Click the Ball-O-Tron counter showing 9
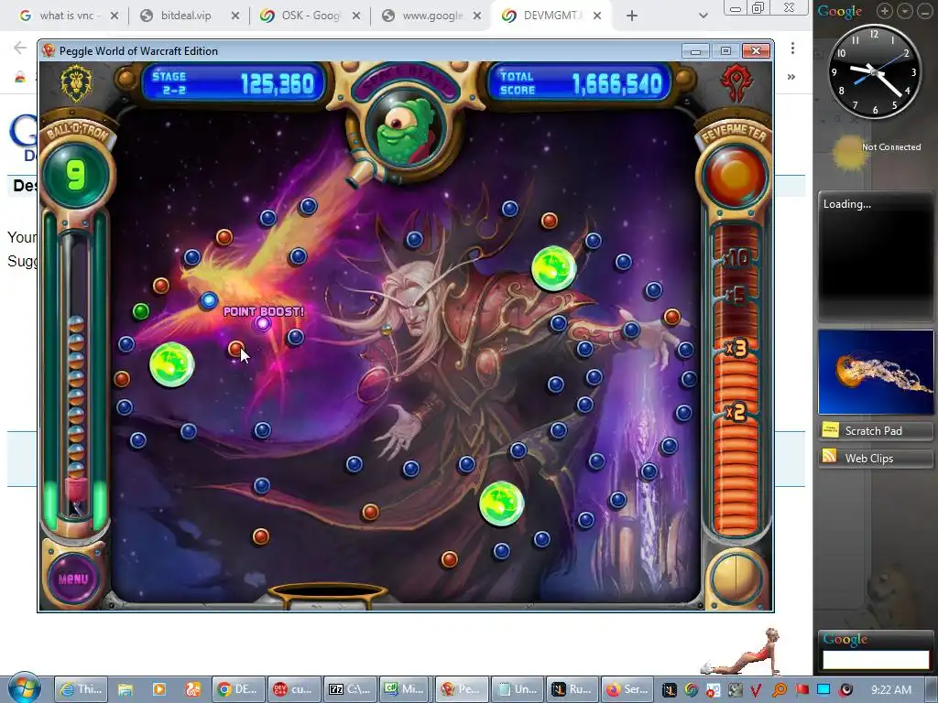The image size is (938, 703). point(76,175)
